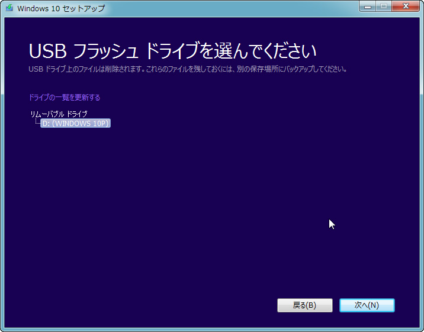
Task: Click the window's bottom border edge
Action: coord(212,330)
